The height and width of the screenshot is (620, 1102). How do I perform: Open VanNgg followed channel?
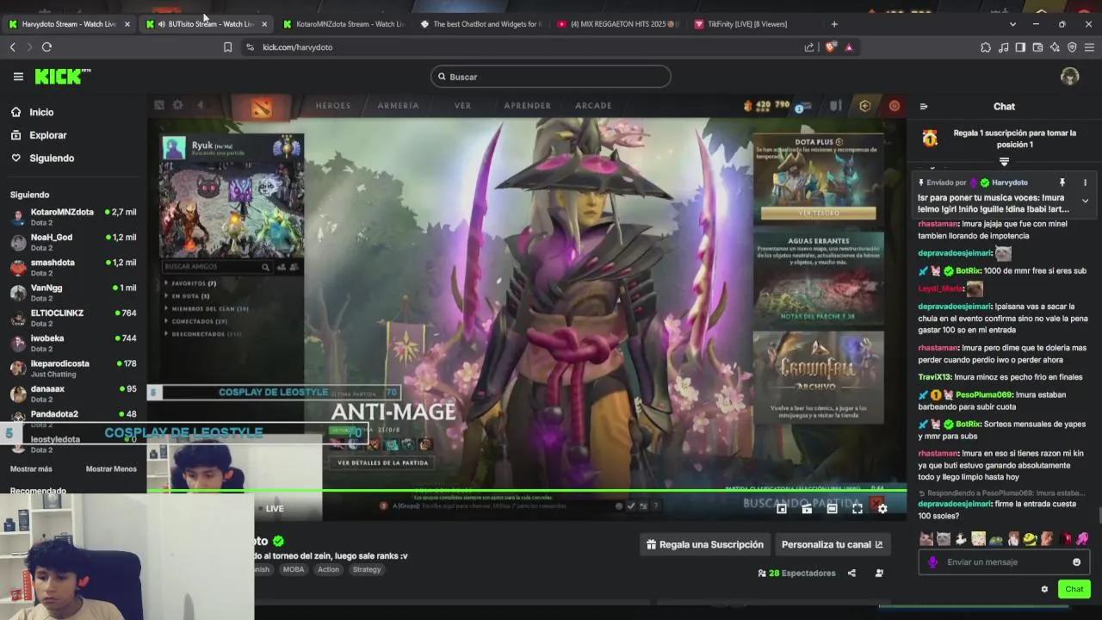[x=73, y=292]
